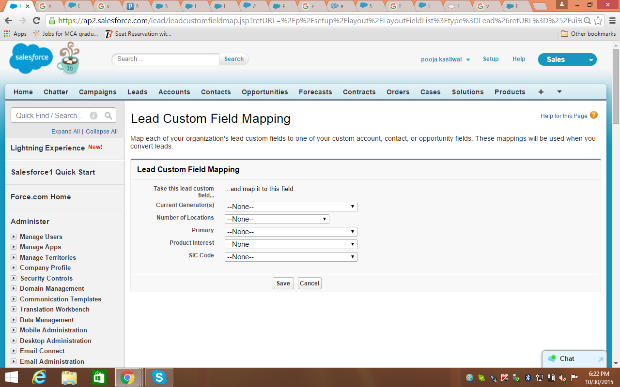Click the Chat widget pop-out arrow icon

point(601,359)
